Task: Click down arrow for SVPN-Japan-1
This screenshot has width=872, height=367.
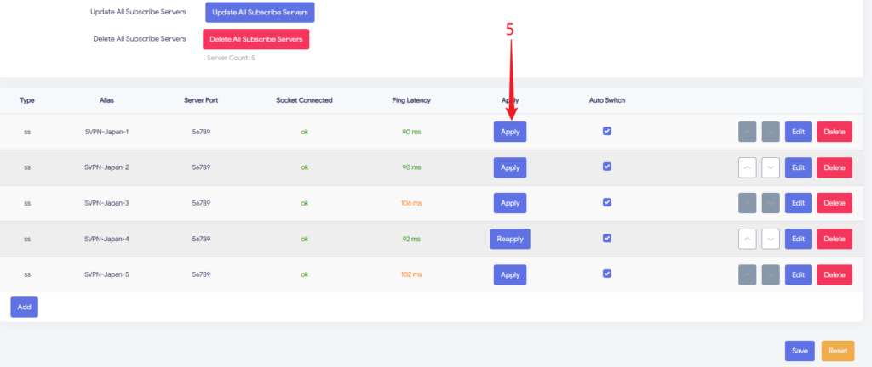Action: coord(771,132)
